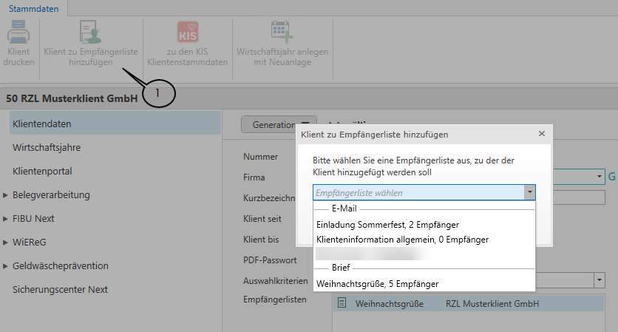
Task: Switch to the Stammdaten ribbon tab
Action: (33, 7)
